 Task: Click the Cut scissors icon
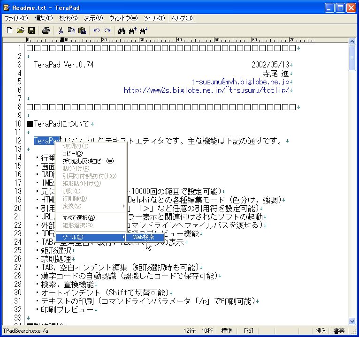coord(61,30)
